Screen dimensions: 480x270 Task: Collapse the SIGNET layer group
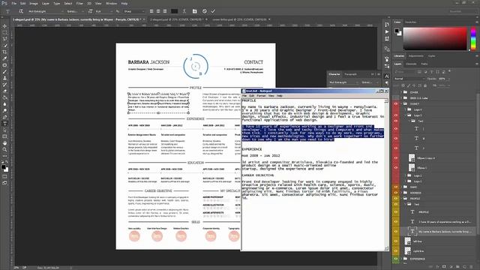[401, 103]
